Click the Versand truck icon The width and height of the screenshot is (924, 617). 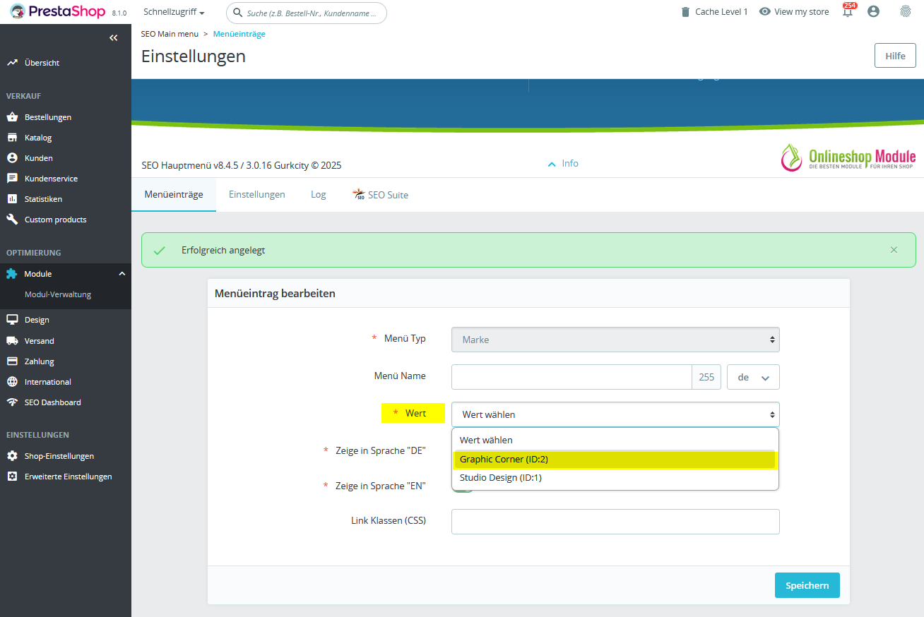(x=12, y=341)
